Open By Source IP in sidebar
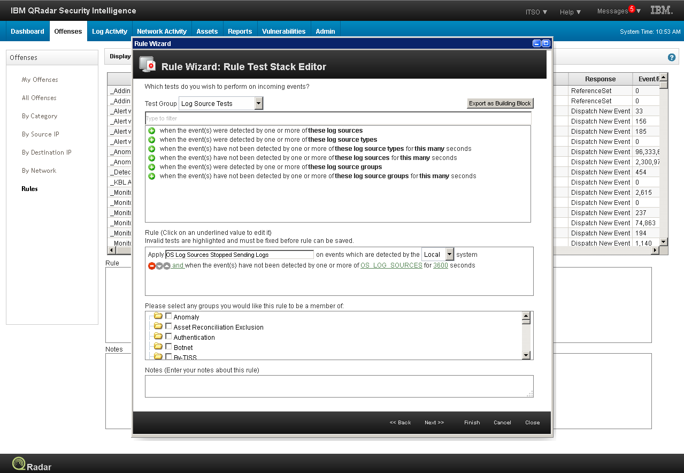Image resolution: width=684 pixels, height=473 pixels. pos(41,134)
